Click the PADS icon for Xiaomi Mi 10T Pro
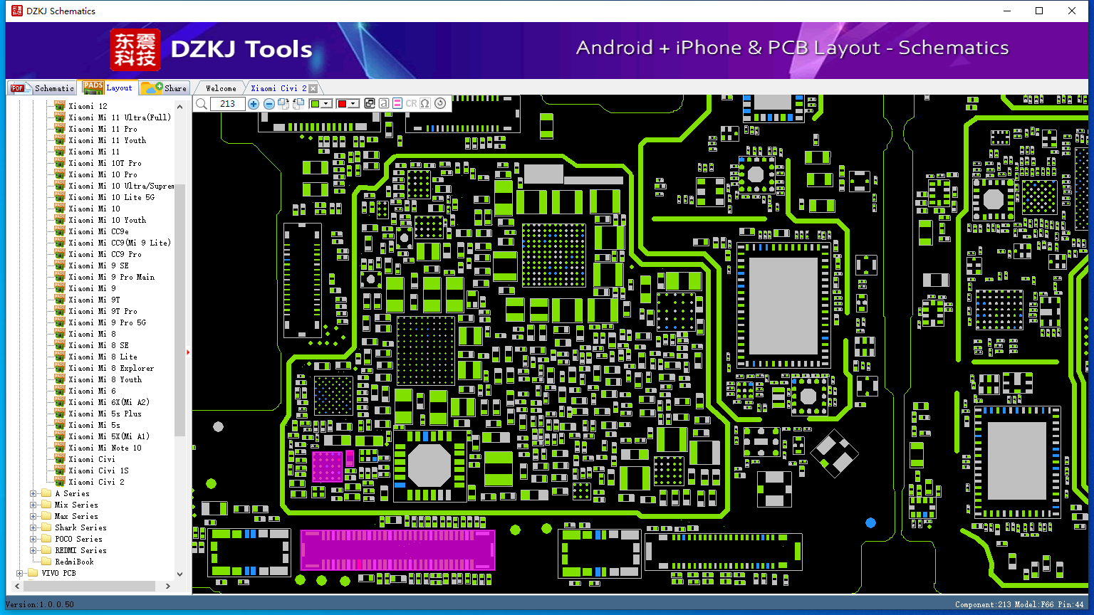 60,163
